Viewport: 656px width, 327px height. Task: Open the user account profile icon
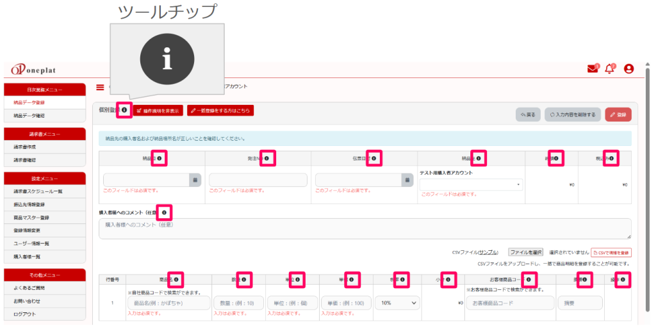click(x=628, y=69)
